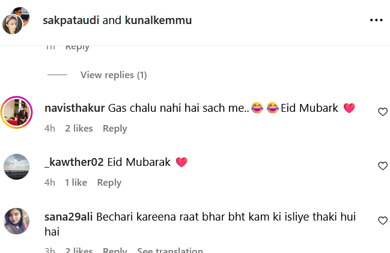See translation of sana29ali's comment

coord(170,250)
